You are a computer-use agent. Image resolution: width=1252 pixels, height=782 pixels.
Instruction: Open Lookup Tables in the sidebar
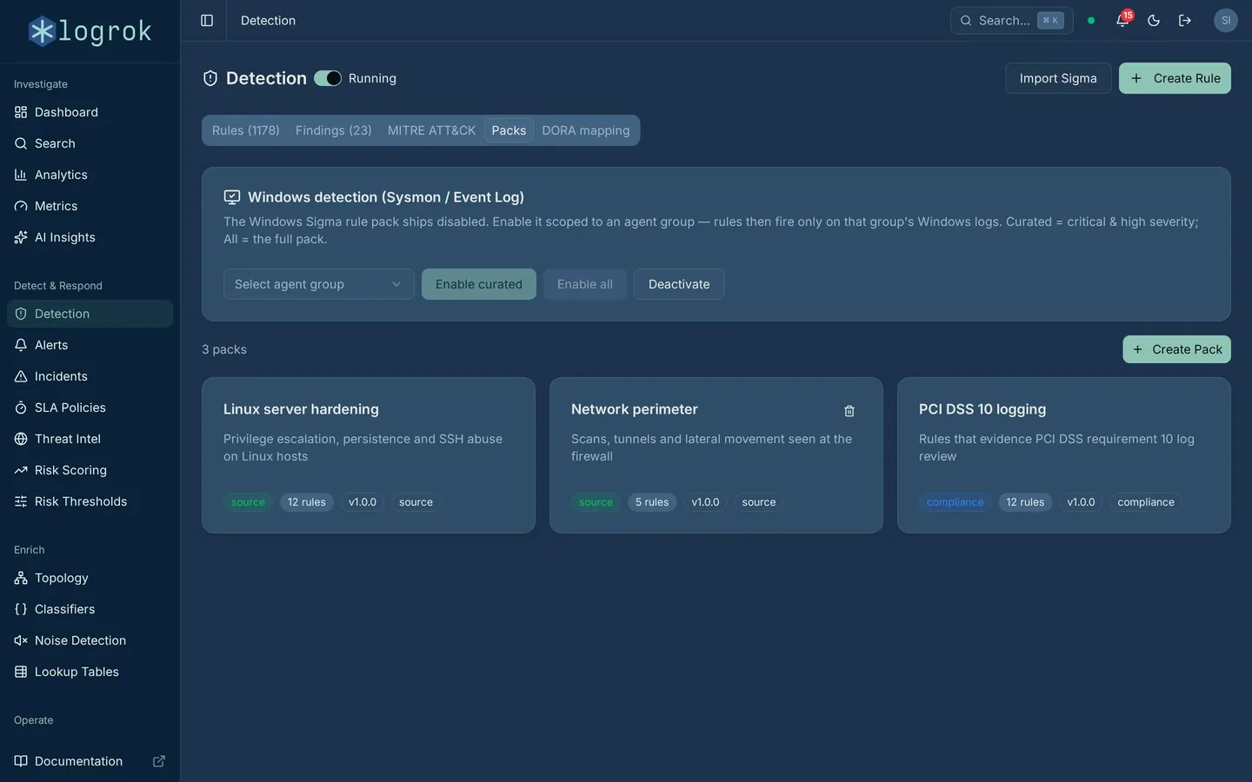(90, 672)
